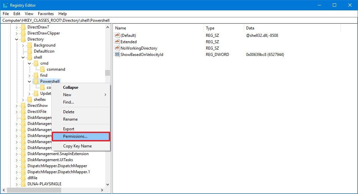Click Export in the context menu

[69, 129]
